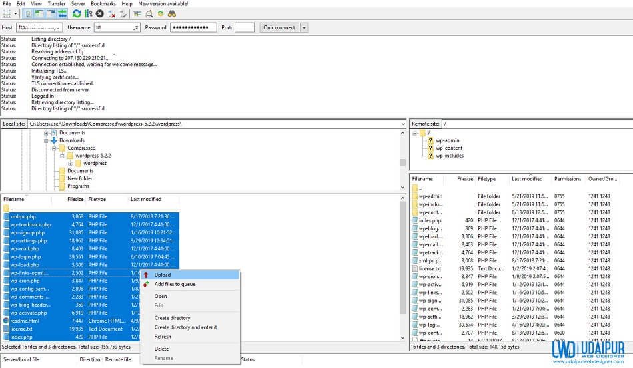Click the Port input field
This screenshot has height=368, width=633.
click(245, 27)
